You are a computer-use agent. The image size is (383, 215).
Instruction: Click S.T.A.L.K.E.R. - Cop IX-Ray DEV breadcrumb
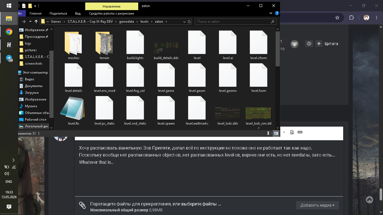(x=90, y=21)
